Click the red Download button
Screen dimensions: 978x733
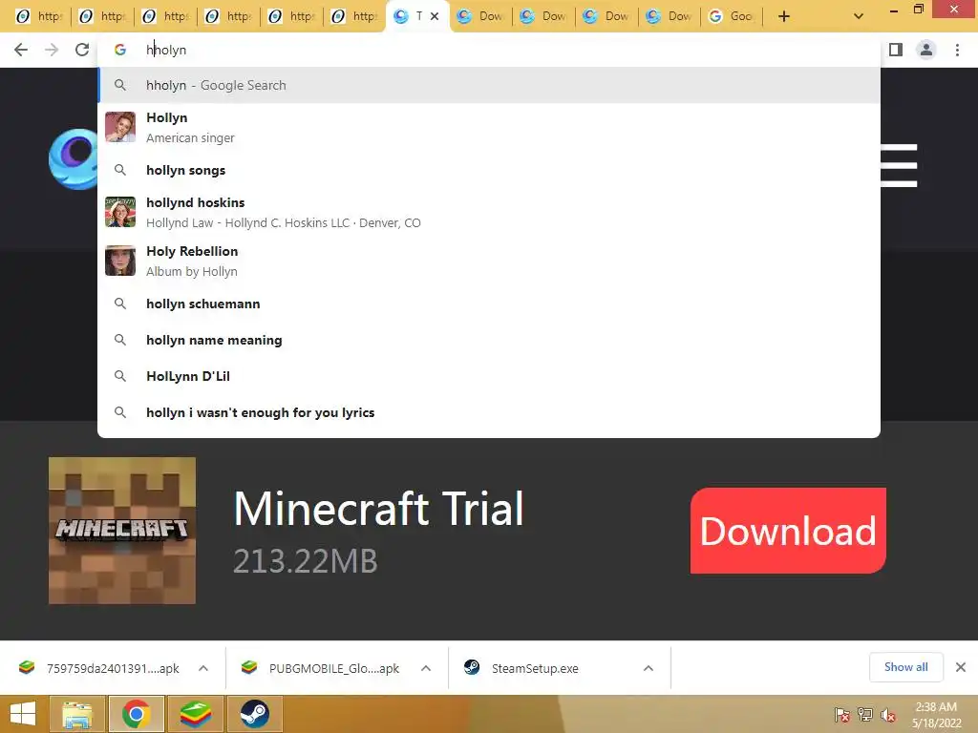click(788, 531)
